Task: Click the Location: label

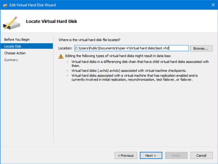Action: [x=65, y=48]
